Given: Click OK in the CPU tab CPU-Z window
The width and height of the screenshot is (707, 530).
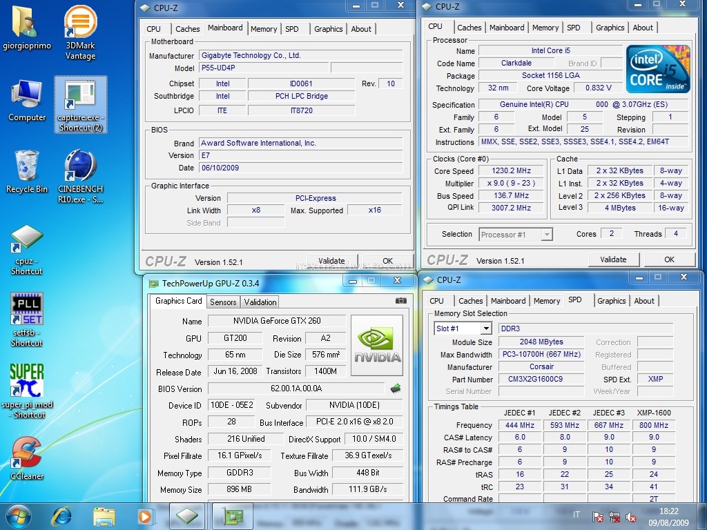Looking at the screenshot, I should pos(669,259).
